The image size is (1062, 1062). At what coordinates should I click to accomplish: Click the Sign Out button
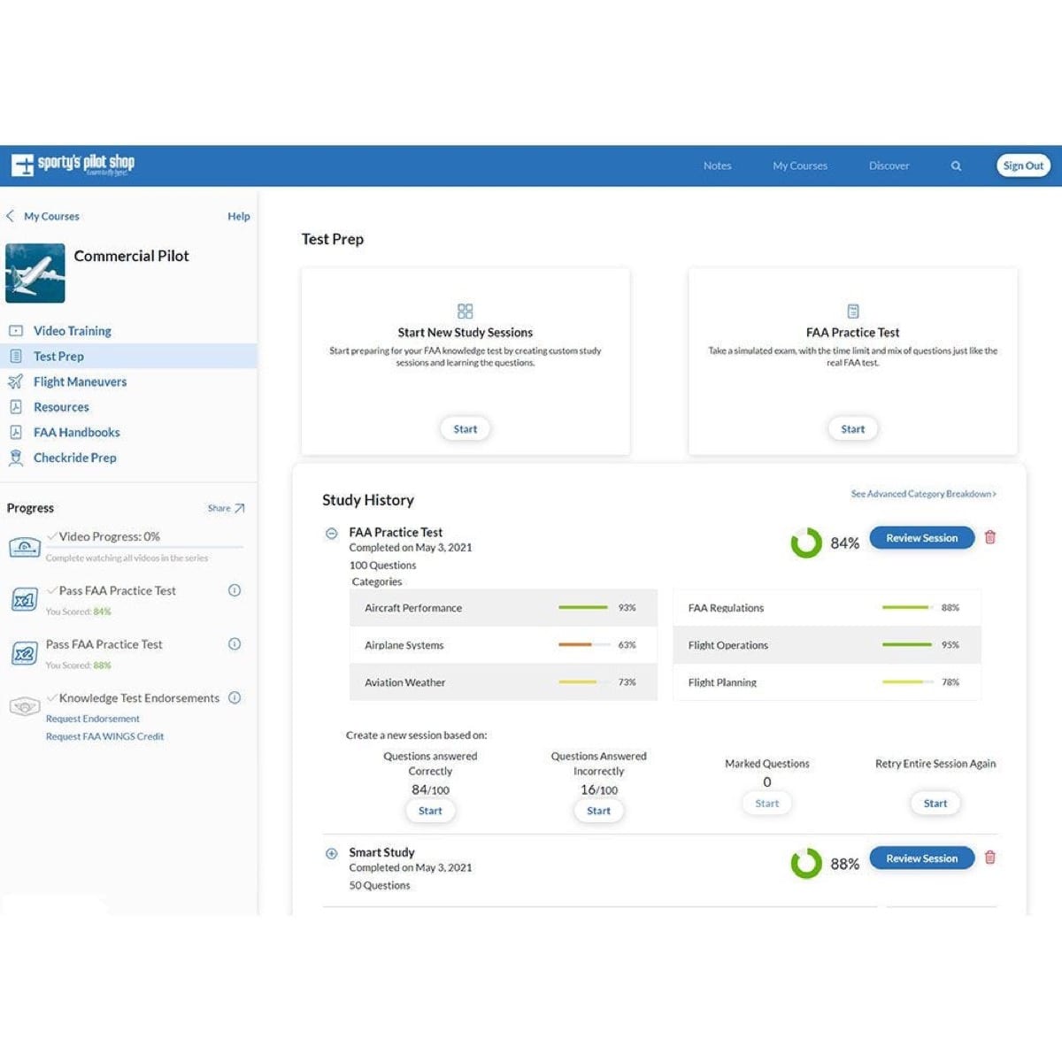click(1023, 165)
